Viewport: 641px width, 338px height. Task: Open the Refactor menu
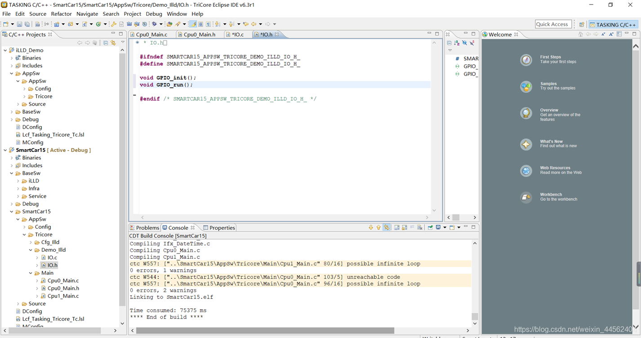click(61, 14)
